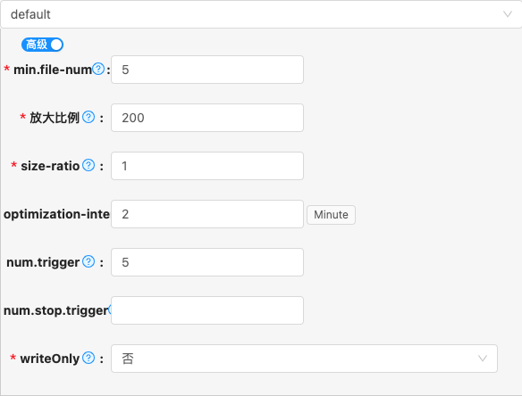Show help icon next to 放大比例
The width and height of the screenshot is (522, 396).
point(88,117)
